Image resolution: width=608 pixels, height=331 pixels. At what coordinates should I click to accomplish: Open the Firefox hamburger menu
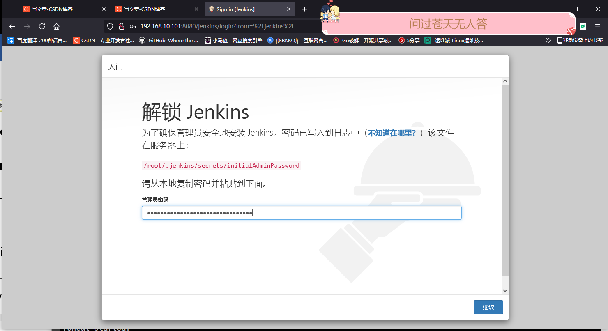pos(598,25)
